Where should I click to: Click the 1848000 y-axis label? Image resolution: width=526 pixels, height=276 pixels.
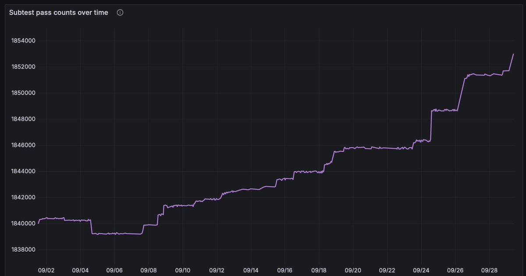pyautogui.click(x=23, y=119)
